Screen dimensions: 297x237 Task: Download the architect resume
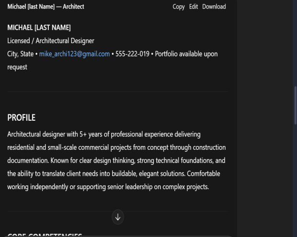[x=214, y=7]
